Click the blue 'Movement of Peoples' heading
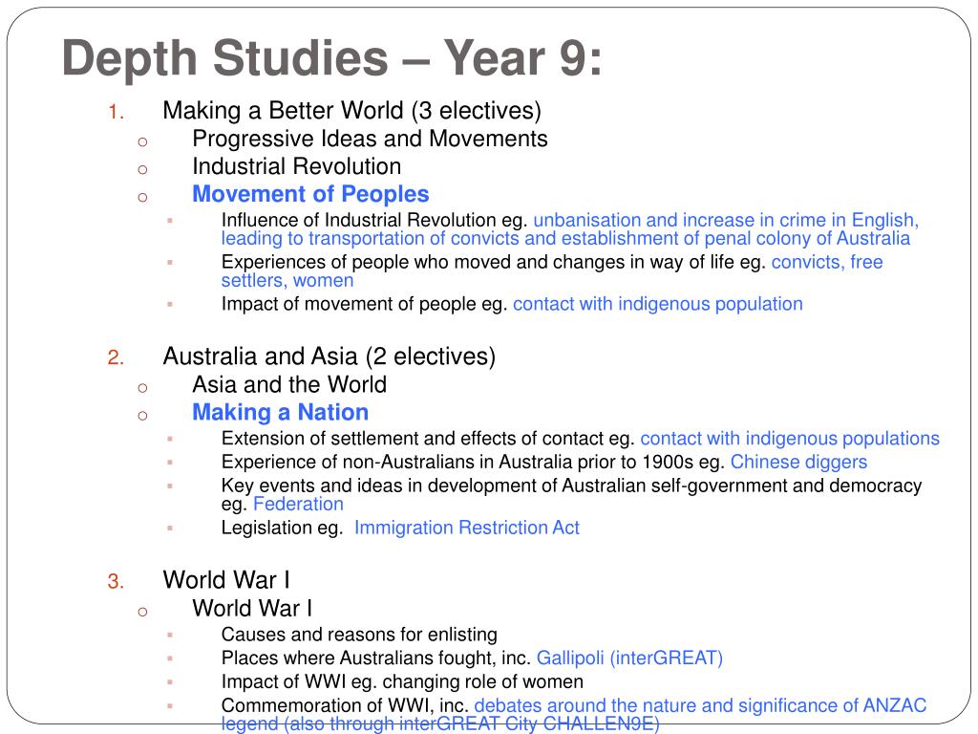The width and height of the screenshot is (978, 734). point(310,194)
